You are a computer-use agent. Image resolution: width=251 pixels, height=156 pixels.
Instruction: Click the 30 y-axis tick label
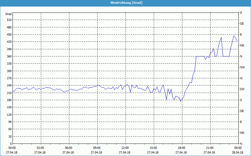pos(10,137)
